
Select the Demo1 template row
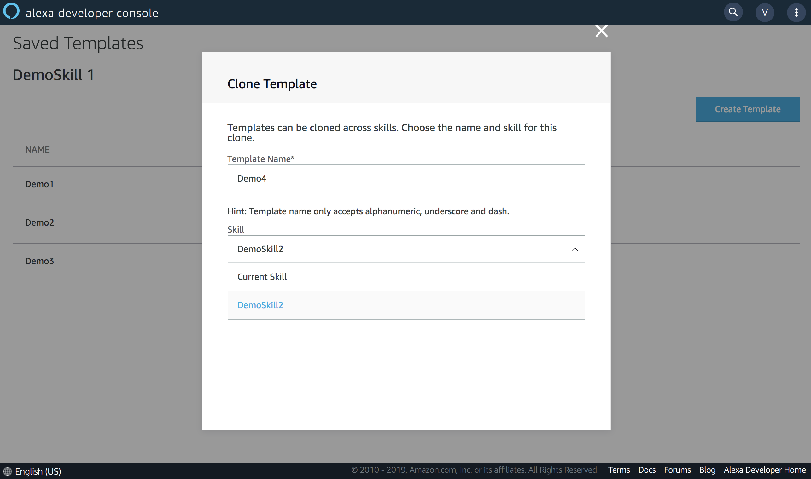[x=39, y=184]
